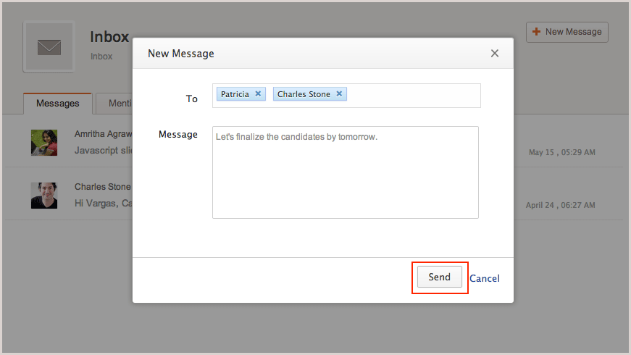Image resolution: width=631 pixels, height=355 pixels.
Task: Remove Charles Stone from recipients
Action: point(339,94)
